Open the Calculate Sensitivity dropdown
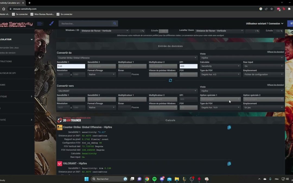 pyautogui.click(x=220, y=66)
